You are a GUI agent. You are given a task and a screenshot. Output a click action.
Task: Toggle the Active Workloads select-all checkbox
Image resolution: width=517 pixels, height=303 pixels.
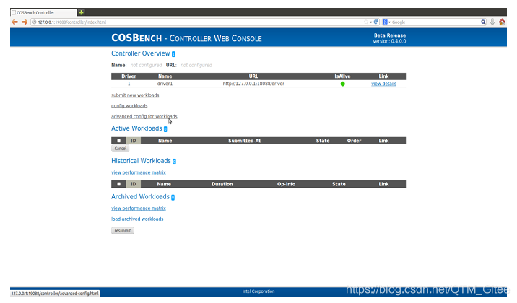click(118, 141)
